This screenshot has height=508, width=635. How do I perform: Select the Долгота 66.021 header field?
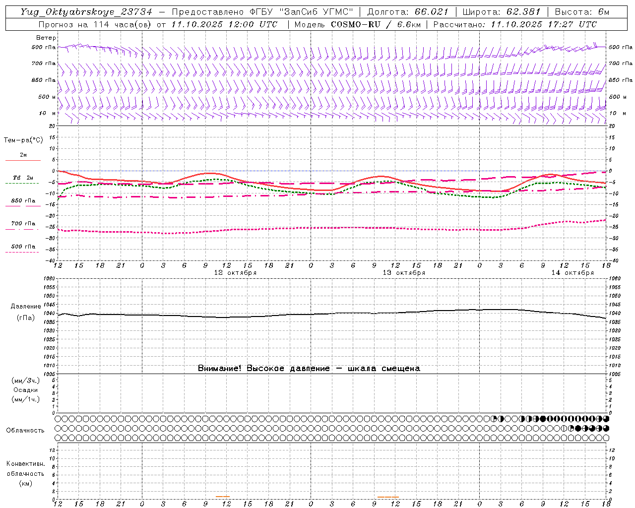pos(408,12)
